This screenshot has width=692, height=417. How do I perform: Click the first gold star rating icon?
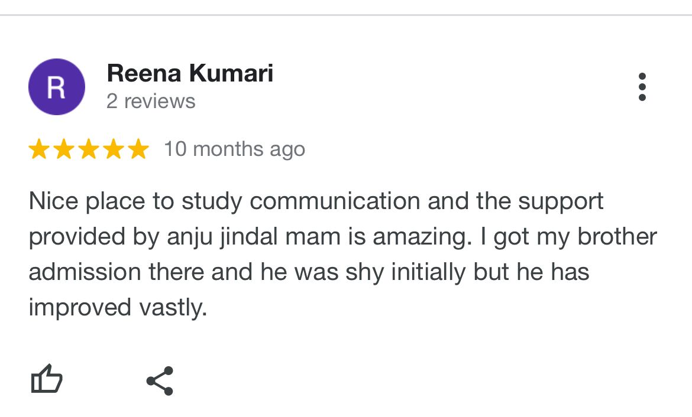pyautogui.click(x=40, y=149)
